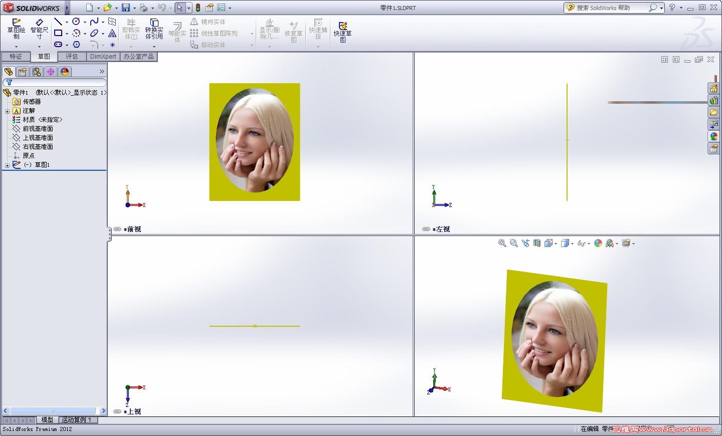The width and height of the screenshot is (722, 436).
Task: Click Zoom to Fit in view toolbar
Action: point(502,243)
